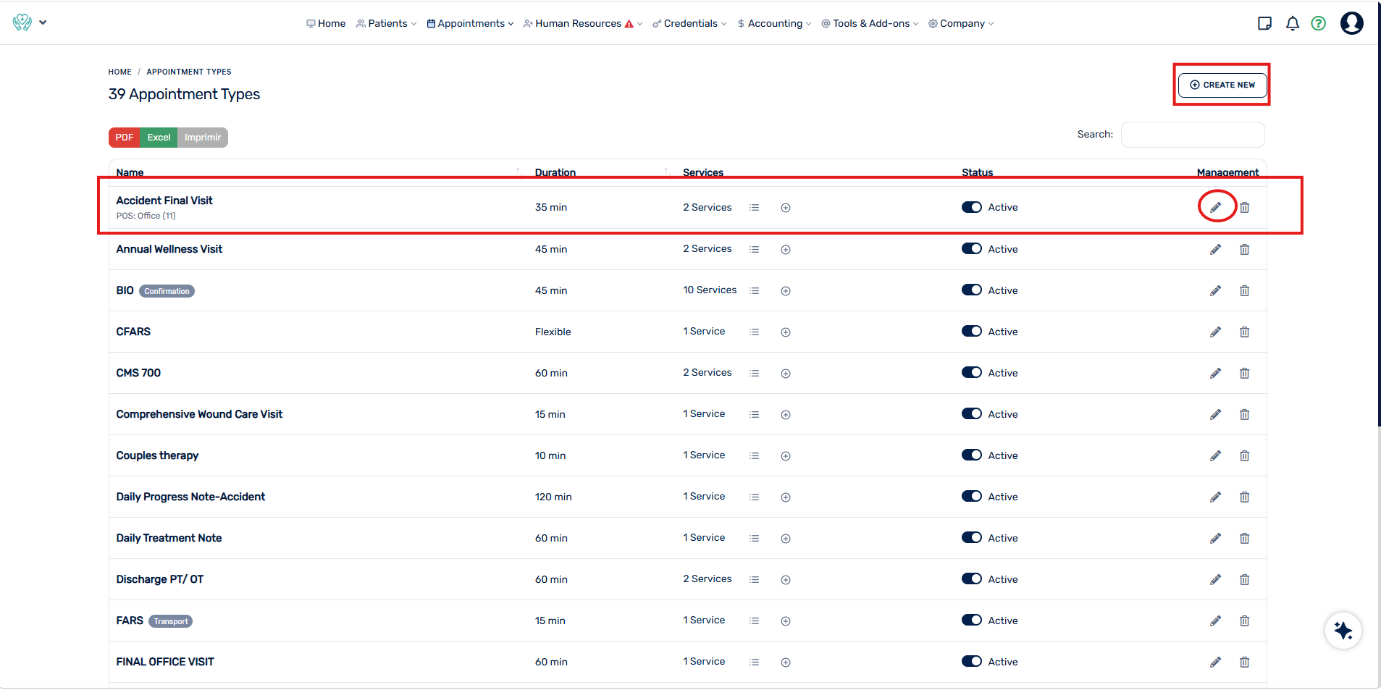
Task: Toggle Couples therapy active switch
Action: pos(972,455)
